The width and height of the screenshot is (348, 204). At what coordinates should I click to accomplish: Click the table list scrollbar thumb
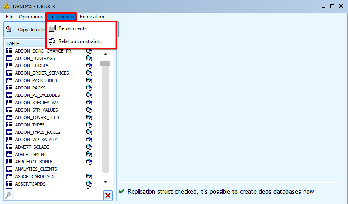(x=105, y=64)
